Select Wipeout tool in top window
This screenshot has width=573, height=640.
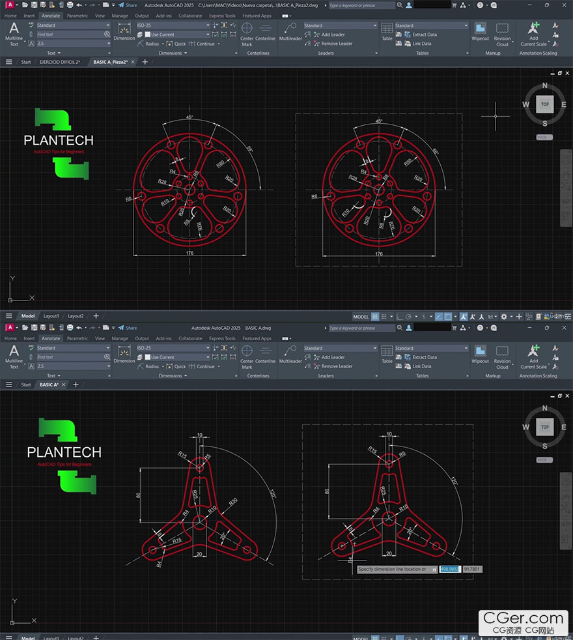(x=480, y=32)
